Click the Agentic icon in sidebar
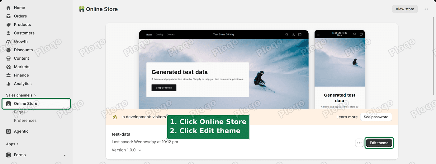The height and width of the screenshot is (164, 436). pos(9,131)
